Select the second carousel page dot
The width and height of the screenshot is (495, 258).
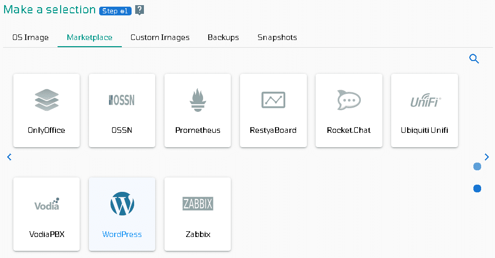[x=478, y=188]
